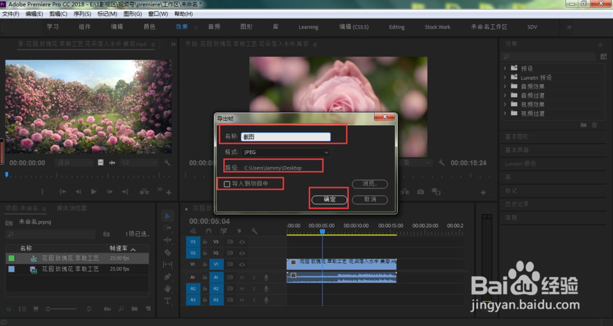Open Source monitor button editor plus
Viewport: 613px width, 326px height.
point(169,192)
